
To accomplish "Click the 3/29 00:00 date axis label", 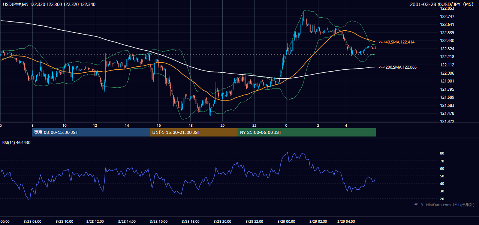I will pos(286,222).
